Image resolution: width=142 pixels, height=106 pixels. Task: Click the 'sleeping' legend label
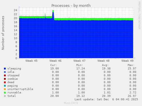(14, 69)
